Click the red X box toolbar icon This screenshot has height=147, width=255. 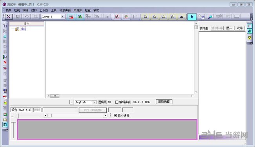point(117,16)
